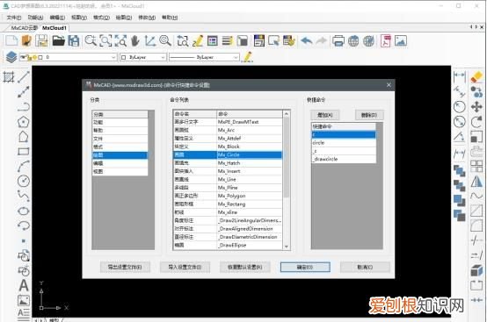Viewport: 487px width, 322px height.
Task: Open the layer selection dropdown showing 0
Action: coord(69,57)
